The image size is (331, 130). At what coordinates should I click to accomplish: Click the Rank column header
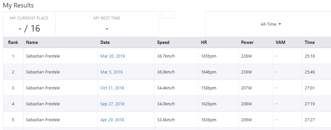click(x=13, y=43)
